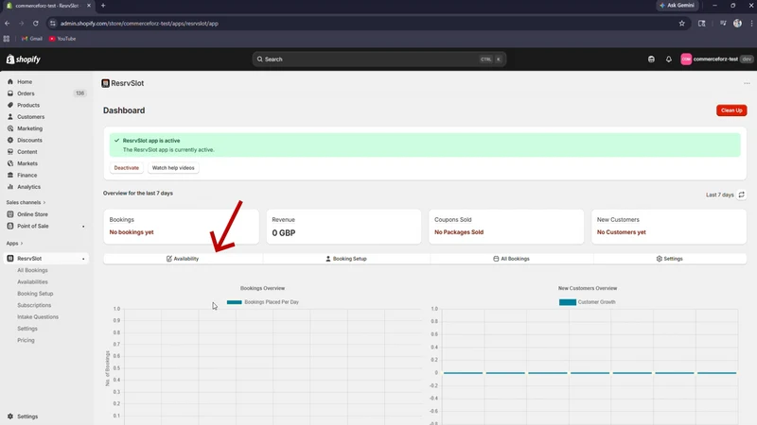The width and height of the screenshot is (757, 425).
Task: Switch to the Booking Setup tab
Action: (346, 259)
